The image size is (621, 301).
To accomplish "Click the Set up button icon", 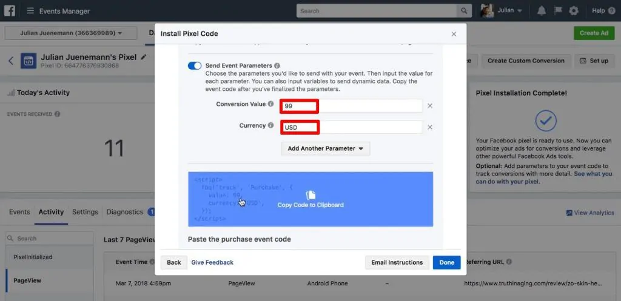I will pyautogui.click(x=583, y=61).
